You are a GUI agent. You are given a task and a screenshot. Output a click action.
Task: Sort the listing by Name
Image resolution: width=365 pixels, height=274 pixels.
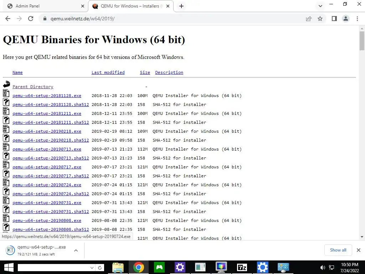pos(17,72)
